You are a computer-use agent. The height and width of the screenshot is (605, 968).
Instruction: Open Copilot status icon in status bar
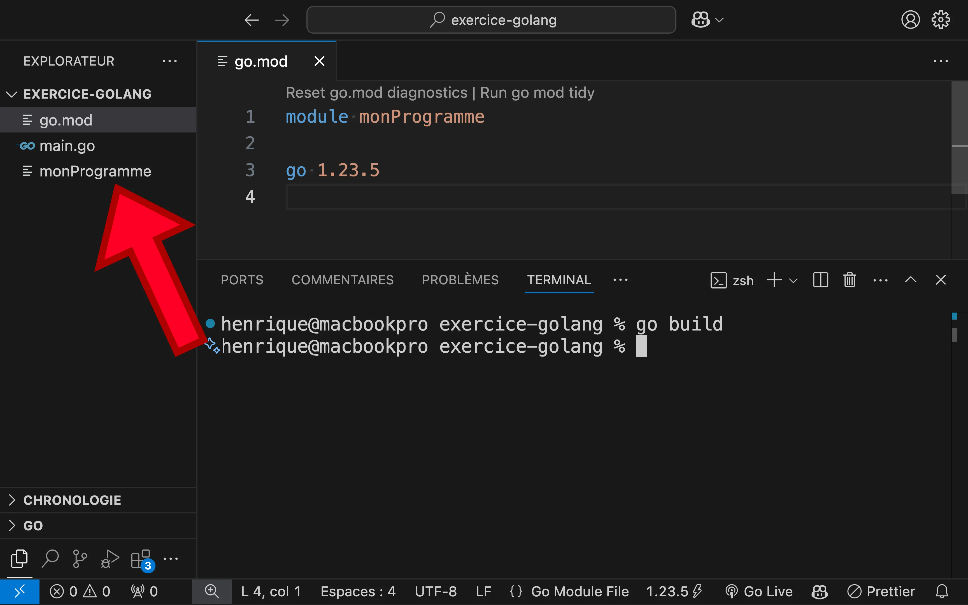click(x=820, y=591)
